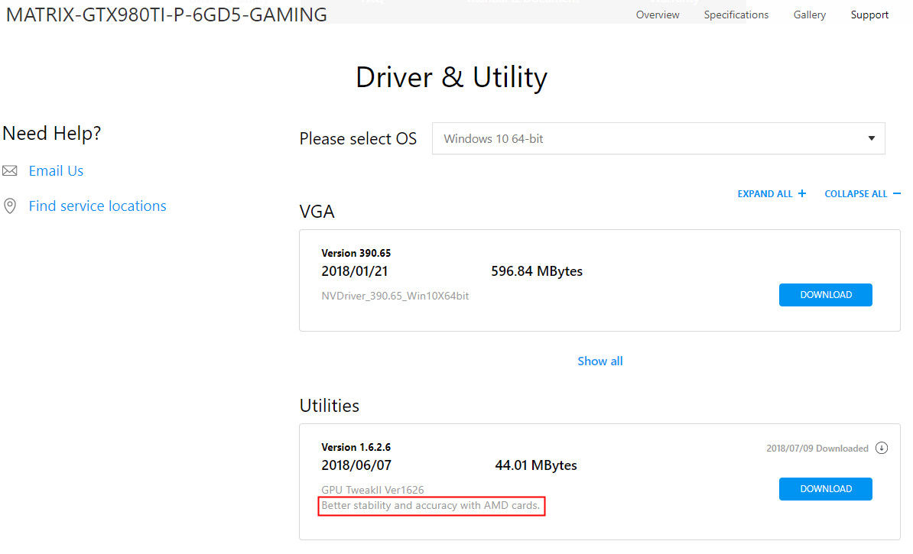Click the 2018/07/09 Downloaded status text
This screenshot has height=554, width=913.
tap(817, 449)
